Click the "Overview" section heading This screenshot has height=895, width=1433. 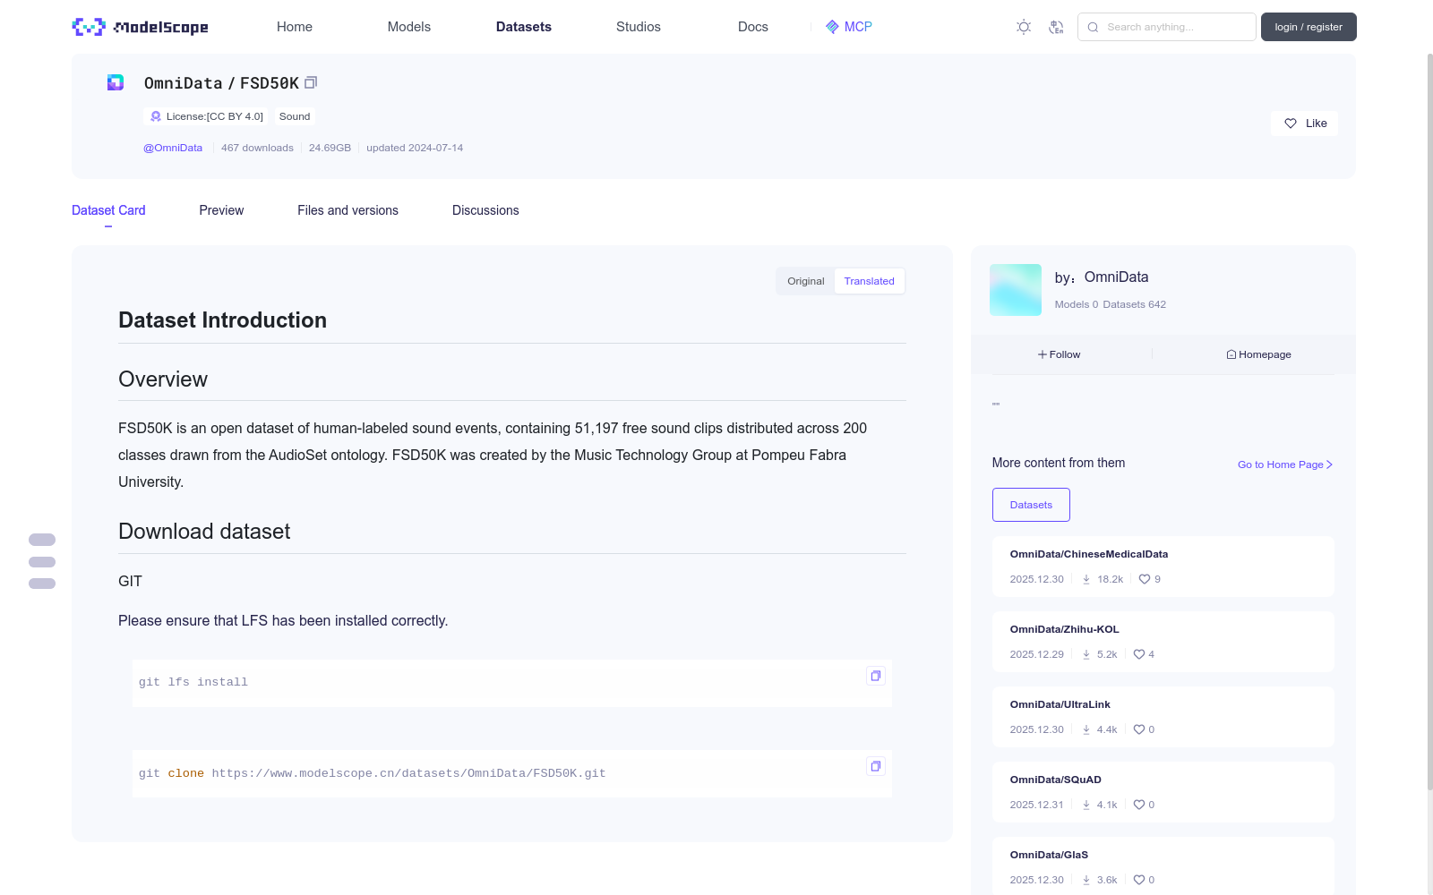click(163, 379)
